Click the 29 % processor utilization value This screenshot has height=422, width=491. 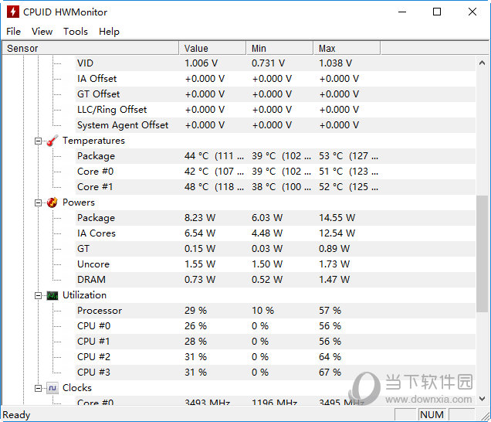[195, 311]
